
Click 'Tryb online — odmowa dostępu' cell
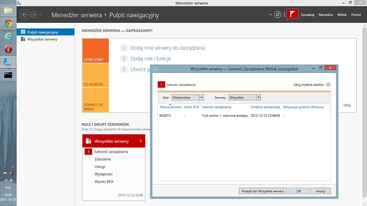point(225,116)
